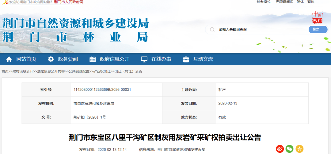The width and height of the screenshot is (331, 154).
Task: Open the 政务要闻 navigation menu
Action: pos(68,59)
